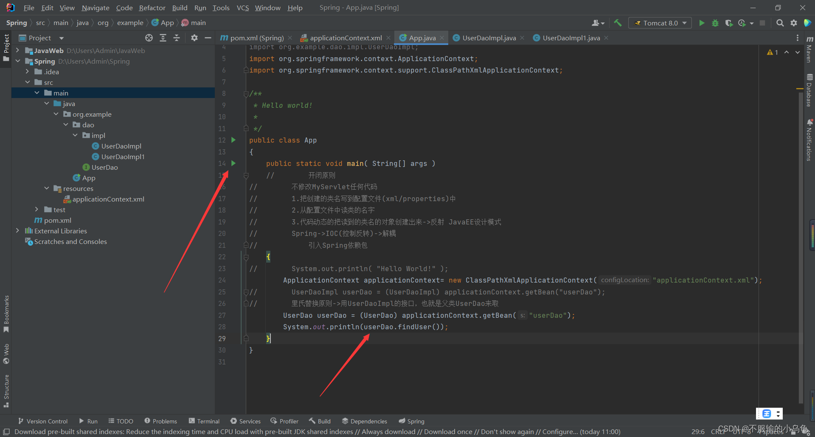Click the editor vertical scrollbar

tap(801, 247)
